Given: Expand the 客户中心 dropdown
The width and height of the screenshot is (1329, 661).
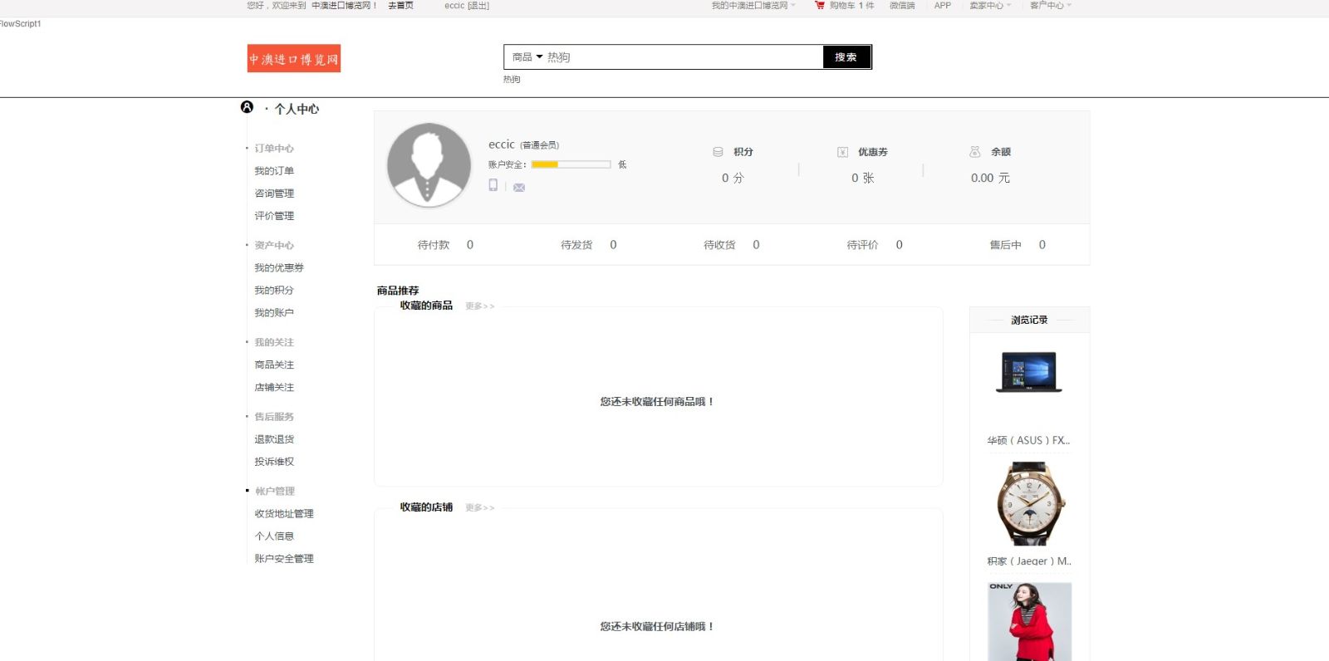Looking at the screenshot, I should [x=1050, y=6].
